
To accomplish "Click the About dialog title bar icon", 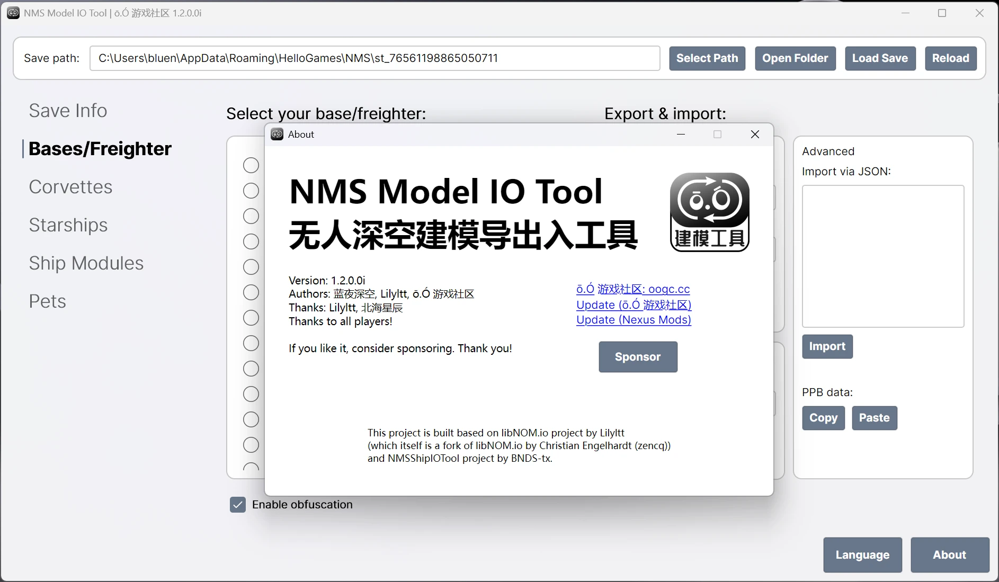I will pyautogui.click(x=277, y=135).
